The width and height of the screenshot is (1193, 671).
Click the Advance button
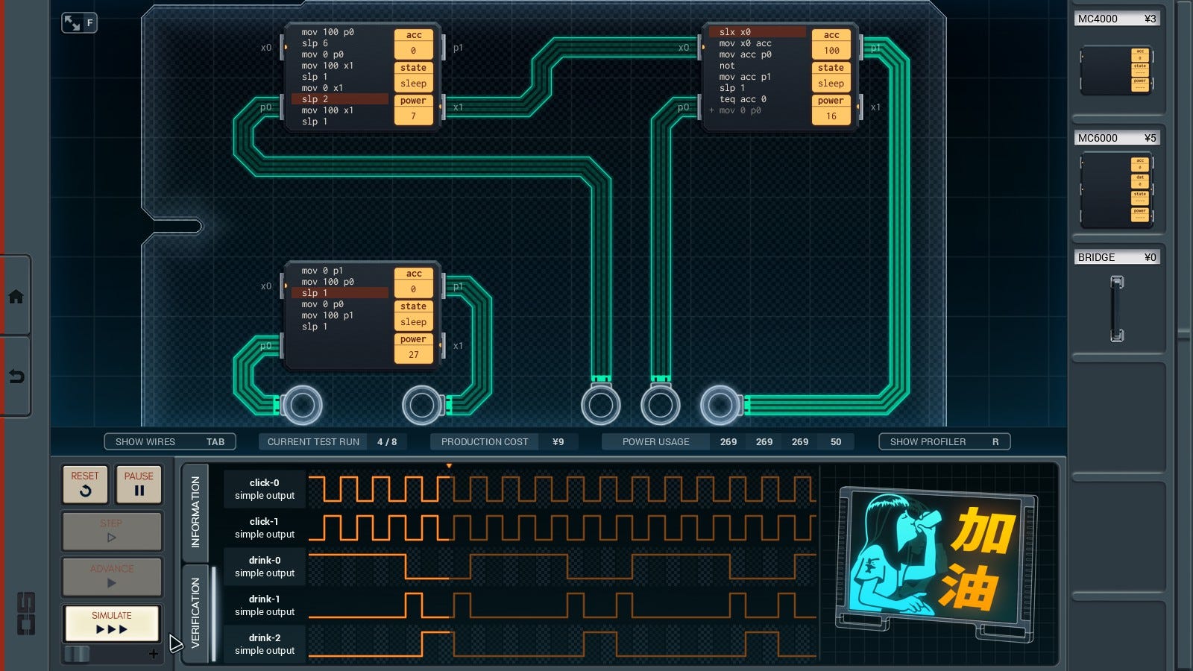click(112, 576)
